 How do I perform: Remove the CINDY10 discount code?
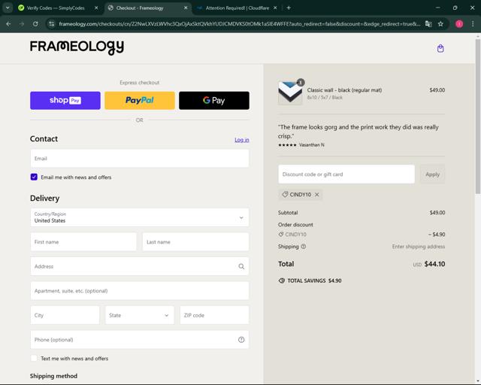tap(317, 195)
